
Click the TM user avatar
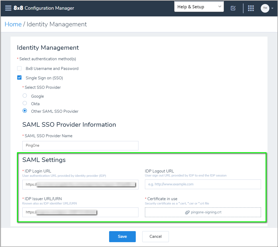[265, 8]
